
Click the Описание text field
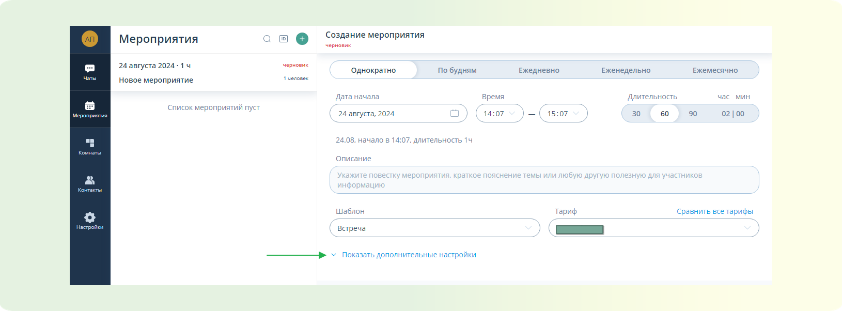point(544,180)
